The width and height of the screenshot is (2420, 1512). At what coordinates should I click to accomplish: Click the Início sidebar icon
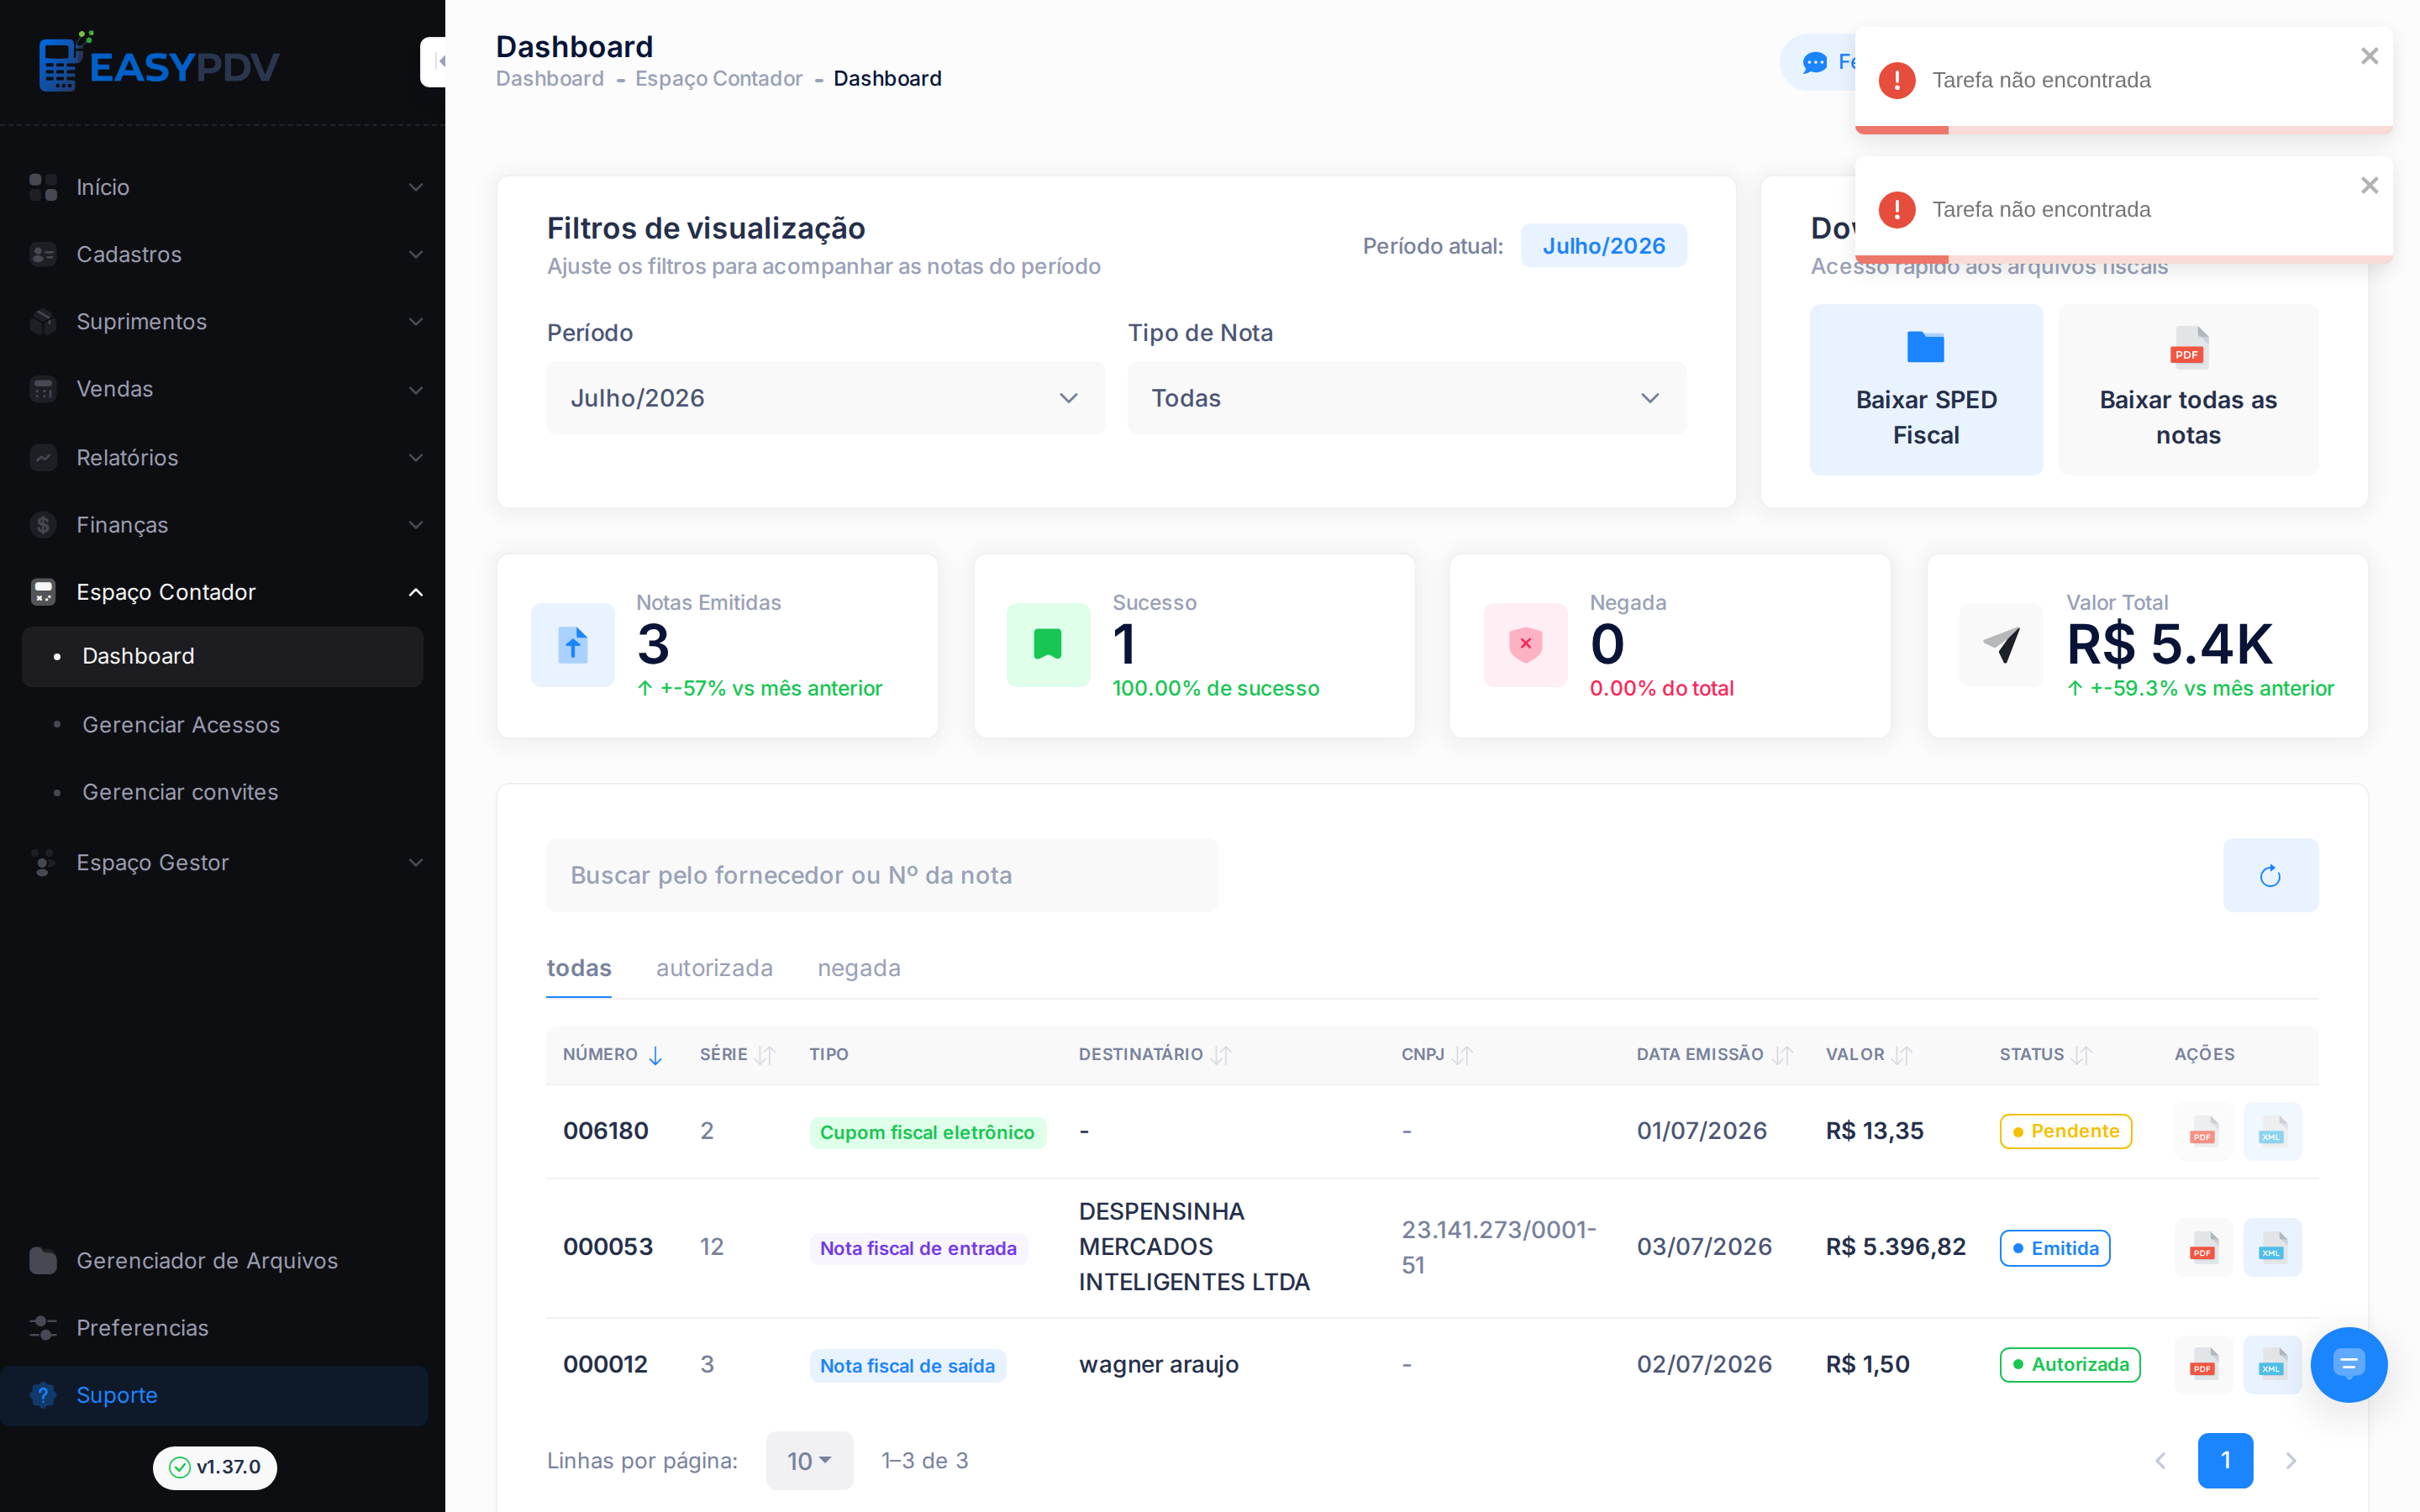pyautogui.click(x=43, y=187)
